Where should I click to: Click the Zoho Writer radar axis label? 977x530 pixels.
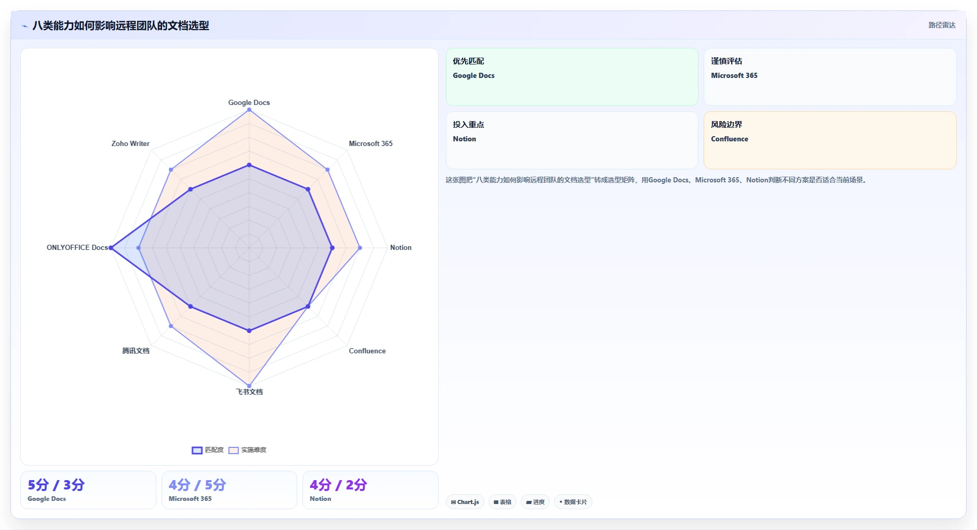(x=130, y=143)
